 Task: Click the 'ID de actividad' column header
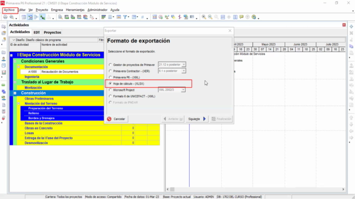pos(25,45)
